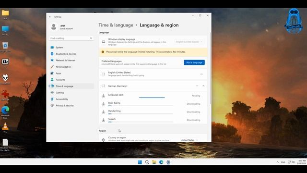Open Gaming settings in sidebar
This screenshot has width=307, height=173.
click(x=71, y=93)
